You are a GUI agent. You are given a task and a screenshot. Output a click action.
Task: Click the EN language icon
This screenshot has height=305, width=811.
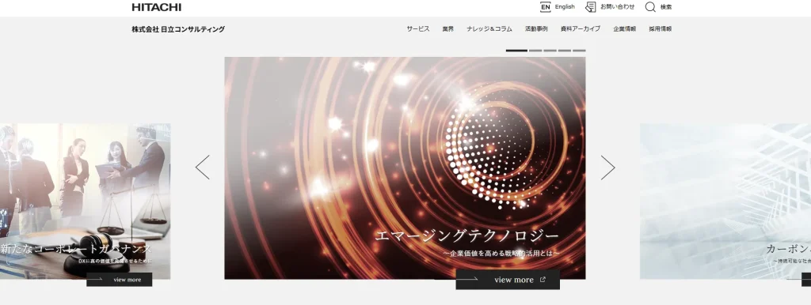point(545,7)
